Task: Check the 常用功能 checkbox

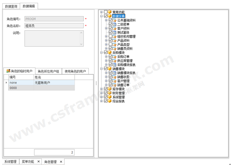Action: click(106, 12)
